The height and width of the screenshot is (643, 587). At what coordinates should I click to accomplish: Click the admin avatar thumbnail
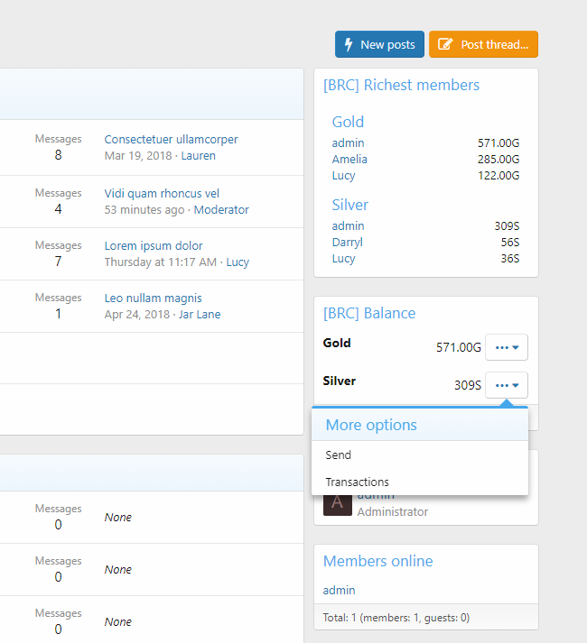[337, 502]
